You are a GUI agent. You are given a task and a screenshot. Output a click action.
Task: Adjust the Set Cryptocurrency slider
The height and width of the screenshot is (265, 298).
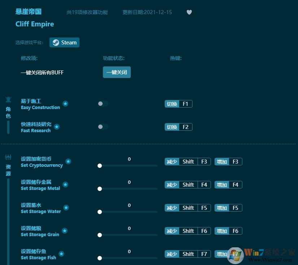100,166
